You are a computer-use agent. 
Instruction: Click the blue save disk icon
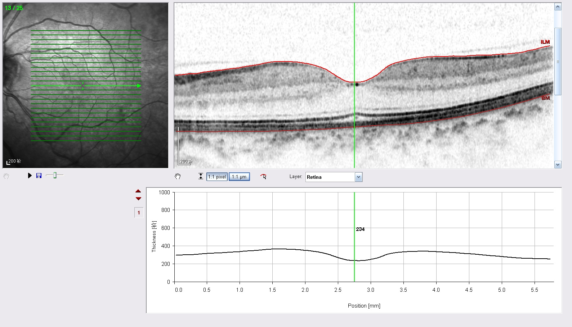click(x=39, y=176)
